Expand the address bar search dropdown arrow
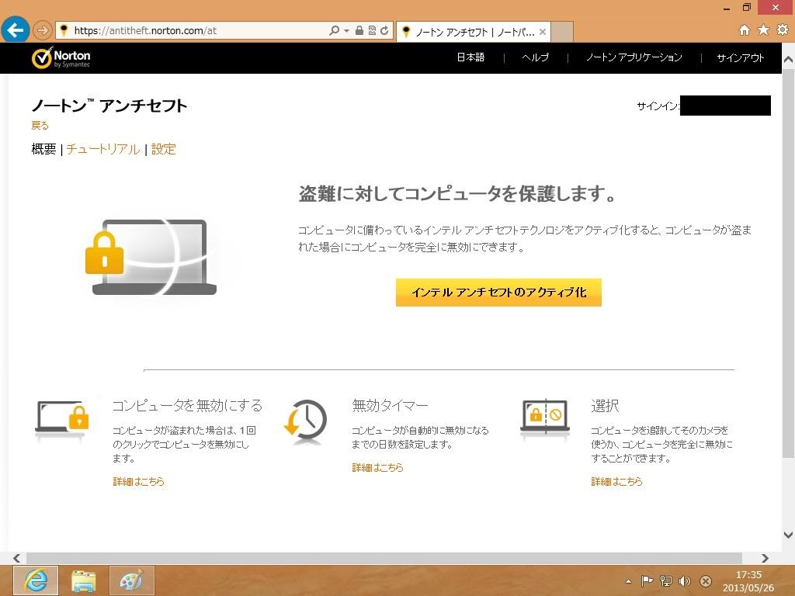 tap(346, 31)
